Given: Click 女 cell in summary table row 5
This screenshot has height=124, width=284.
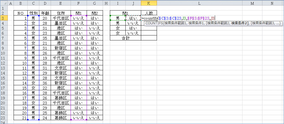Looking at the screenshot, I should click(x=118, y=28).
